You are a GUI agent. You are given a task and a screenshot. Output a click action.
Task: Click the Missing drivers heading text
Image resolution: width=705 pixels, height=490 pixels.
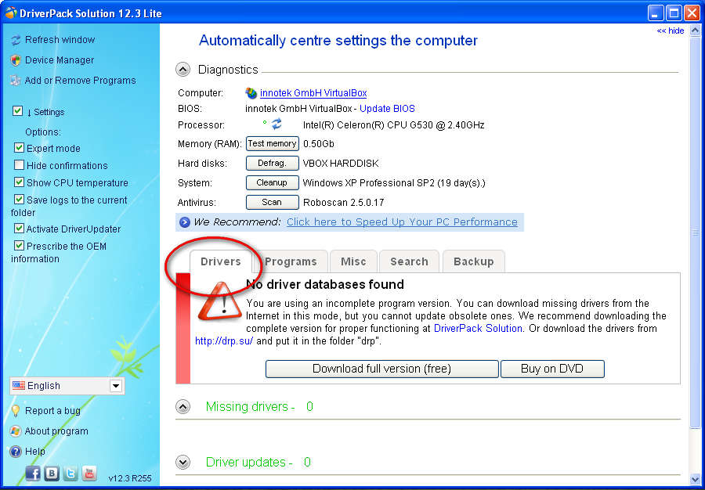pos(251,407)
